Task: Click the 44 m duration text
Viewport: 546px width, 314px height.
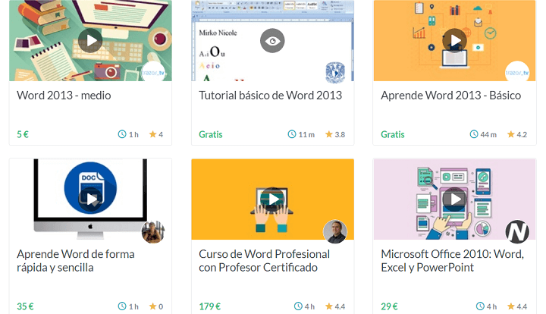Action: (488, 135)
